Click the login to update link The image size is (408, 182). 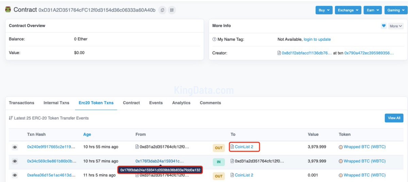tap(317, 39)
